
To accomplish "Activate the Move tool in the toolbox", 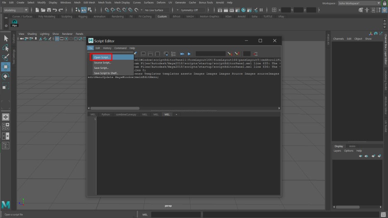I will tap(6, 67).
